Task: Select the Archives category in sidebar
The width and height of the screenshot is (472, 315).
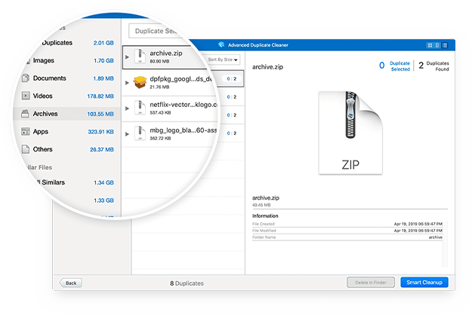Action: click(66, 114)
